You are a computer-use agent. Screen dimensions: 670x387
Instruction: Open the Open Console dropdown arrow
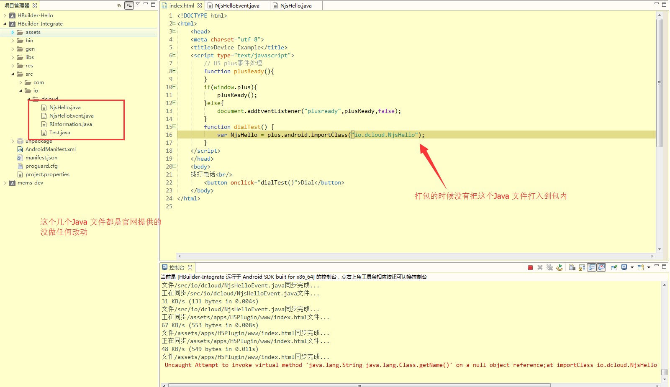pyautogui.click(x=649, y=268)
